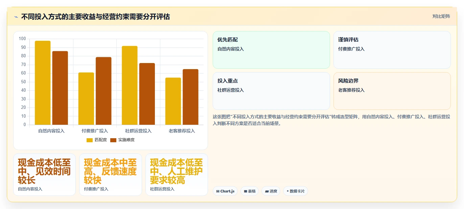Click the lightning icon beside the header title

[16, 17]
